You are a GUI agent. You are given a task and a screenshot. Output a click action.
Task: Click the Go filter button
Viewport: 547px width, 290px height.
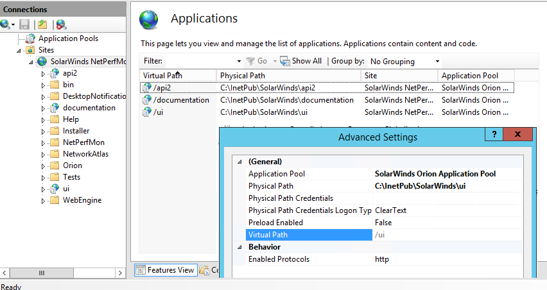(x=257, y=62)
